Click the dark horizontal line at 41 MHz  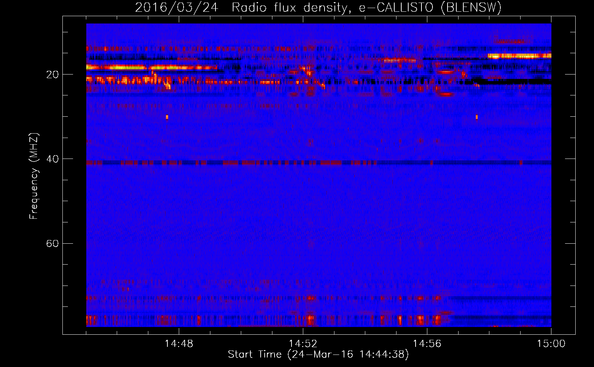319,163
